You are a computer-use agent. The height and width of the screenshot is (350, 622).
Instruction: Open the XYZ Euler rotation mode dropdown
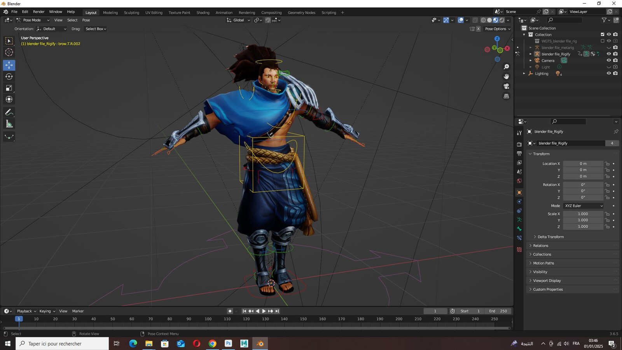tap(584, 206)
